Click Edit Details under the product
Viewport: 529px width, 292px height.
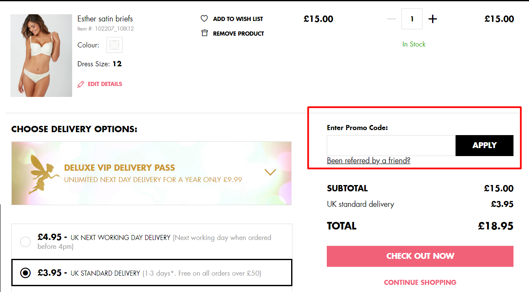click(104, 84)
